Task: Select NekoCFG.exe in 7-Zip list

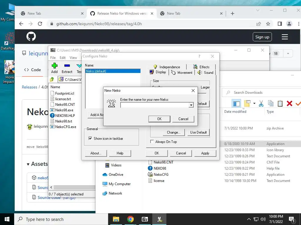Action: 66,127
